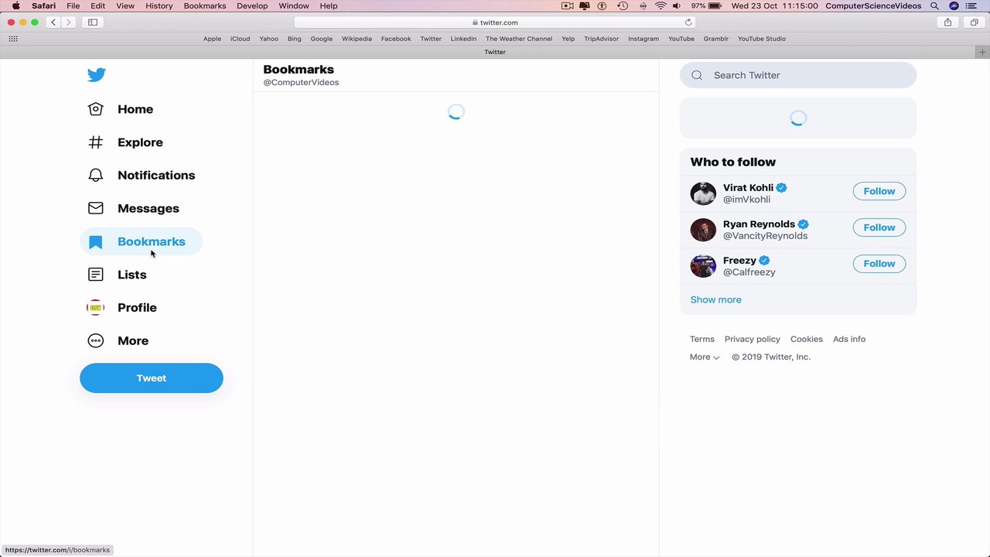The height and width of the screenshot is (557, 990).
Task: Open a new tab with plus button
Action: (983, 52)
